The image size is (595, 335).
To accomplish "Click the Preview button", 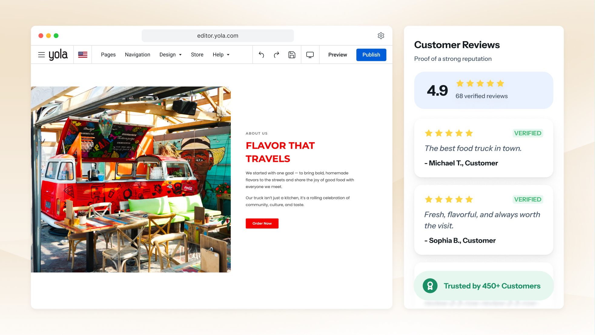I will pyautogui.click(x=338, y=55).
